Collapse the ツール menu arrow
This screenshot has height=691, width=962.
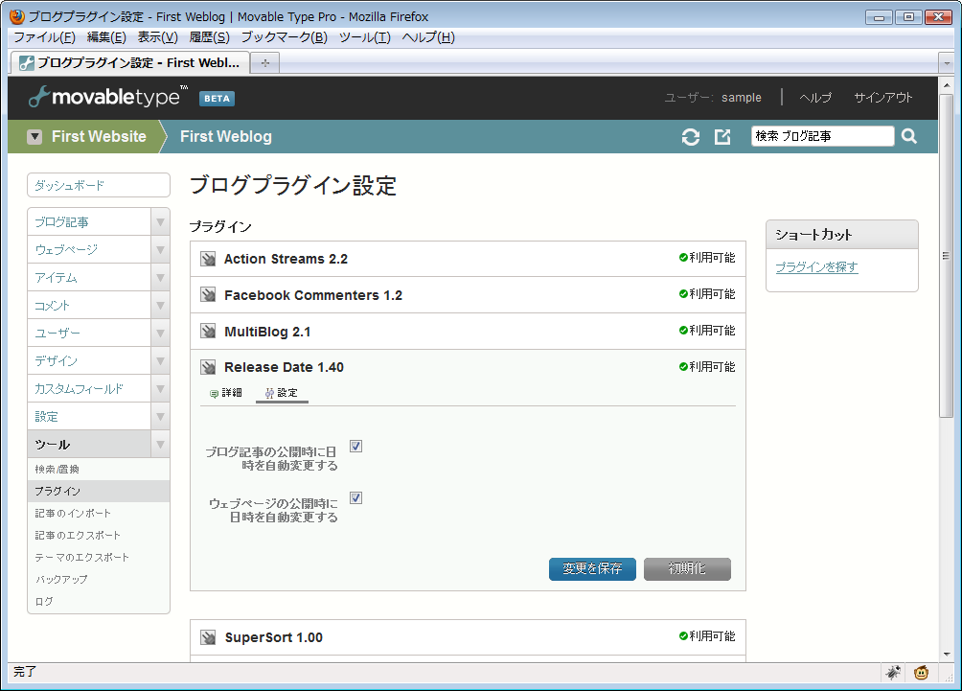160,445
